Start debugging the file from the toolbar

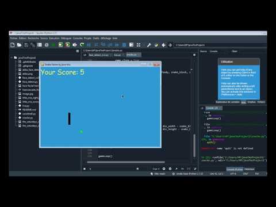coord(89,45)
